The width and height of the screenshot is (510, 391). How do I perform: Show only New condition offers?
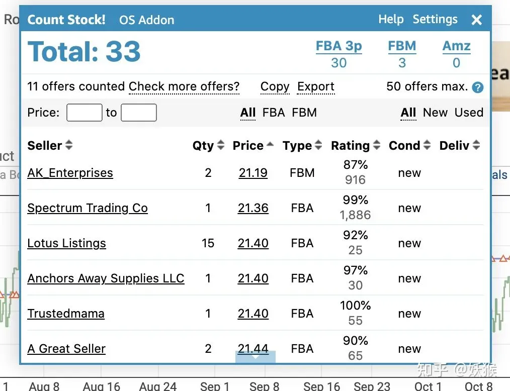435,113
